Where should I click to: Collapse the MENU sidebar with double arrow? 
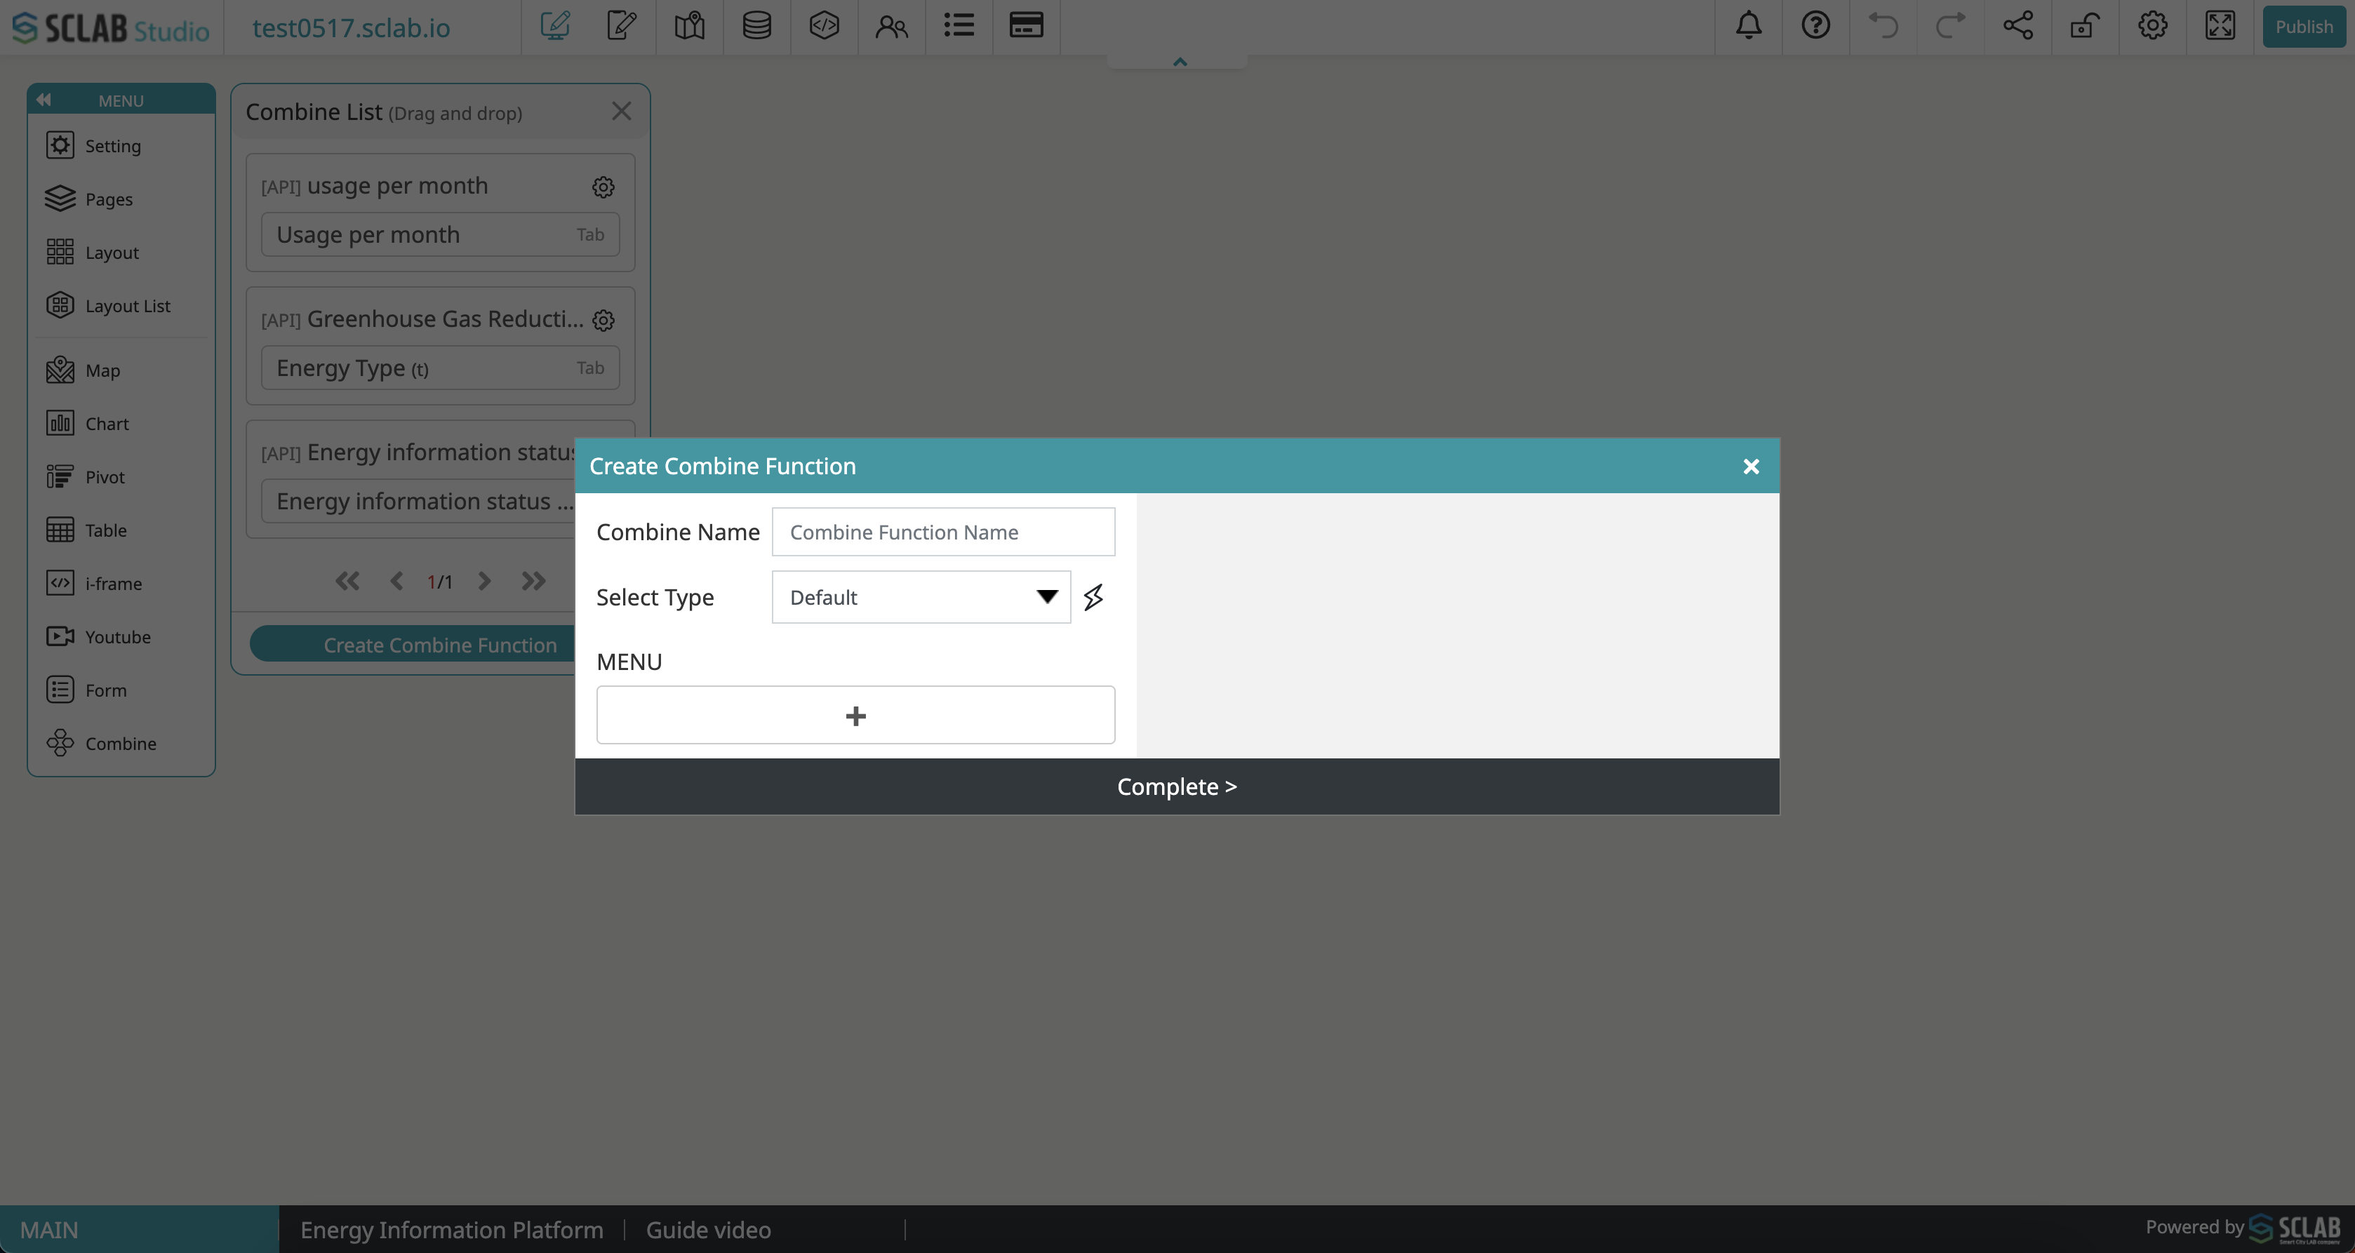pyautogui.click(x=44, y=100)
